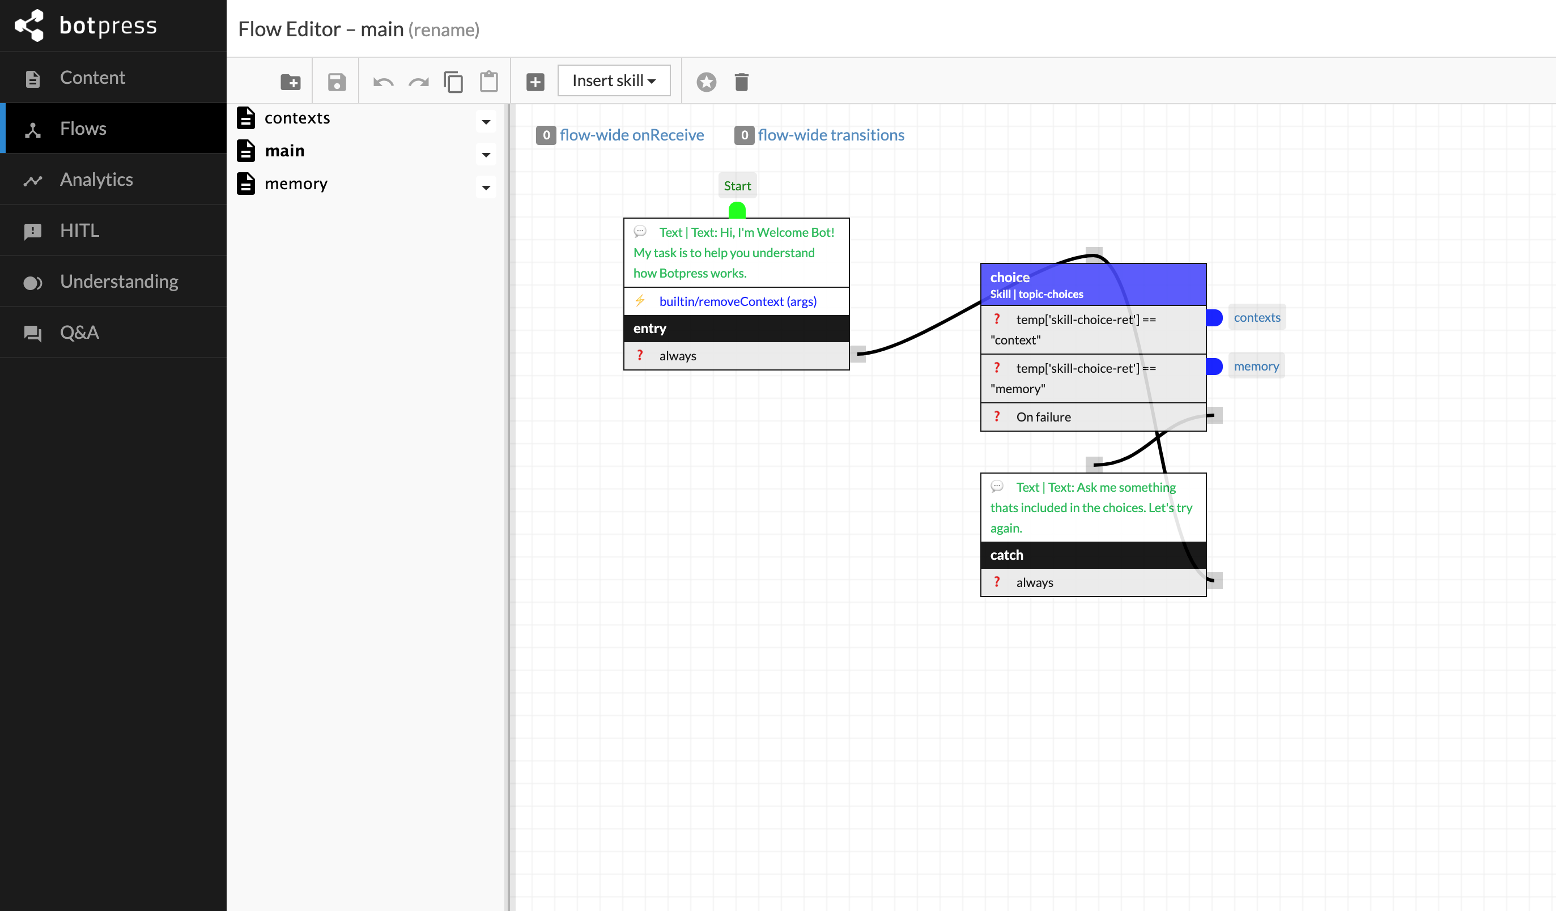Open the Q&A section
The image size is (1556, 911).
[x=113, y=333]
